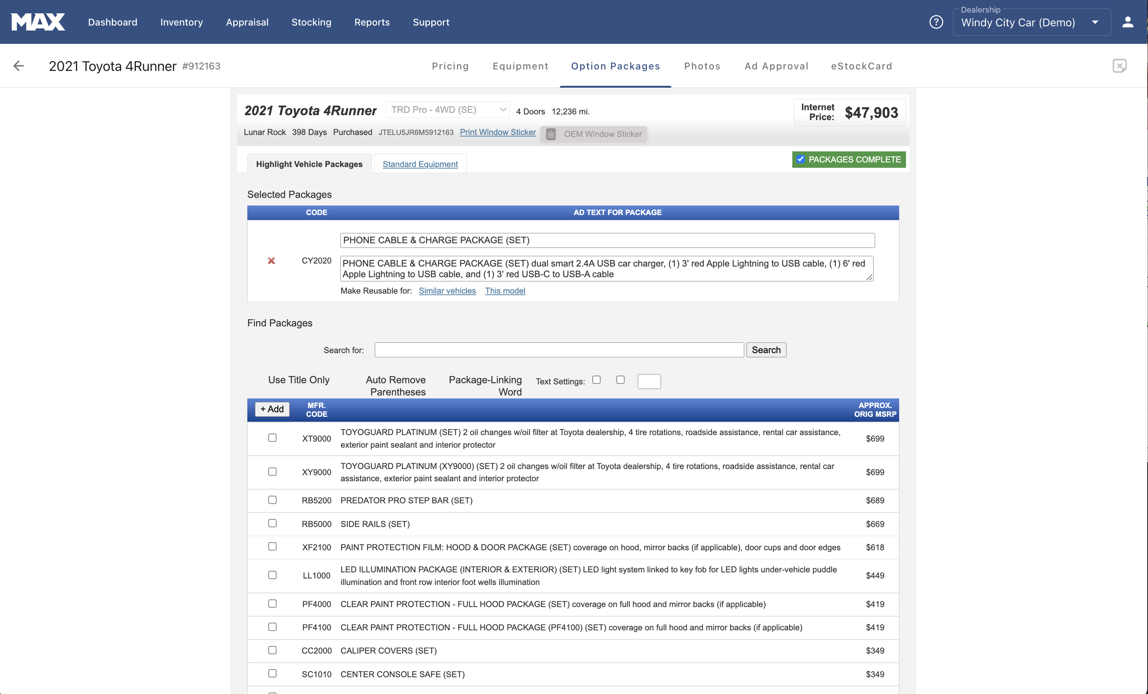Open the Text Settings color box
Viewport: 1148px width, 694px height.
click(x=649, y=381)
